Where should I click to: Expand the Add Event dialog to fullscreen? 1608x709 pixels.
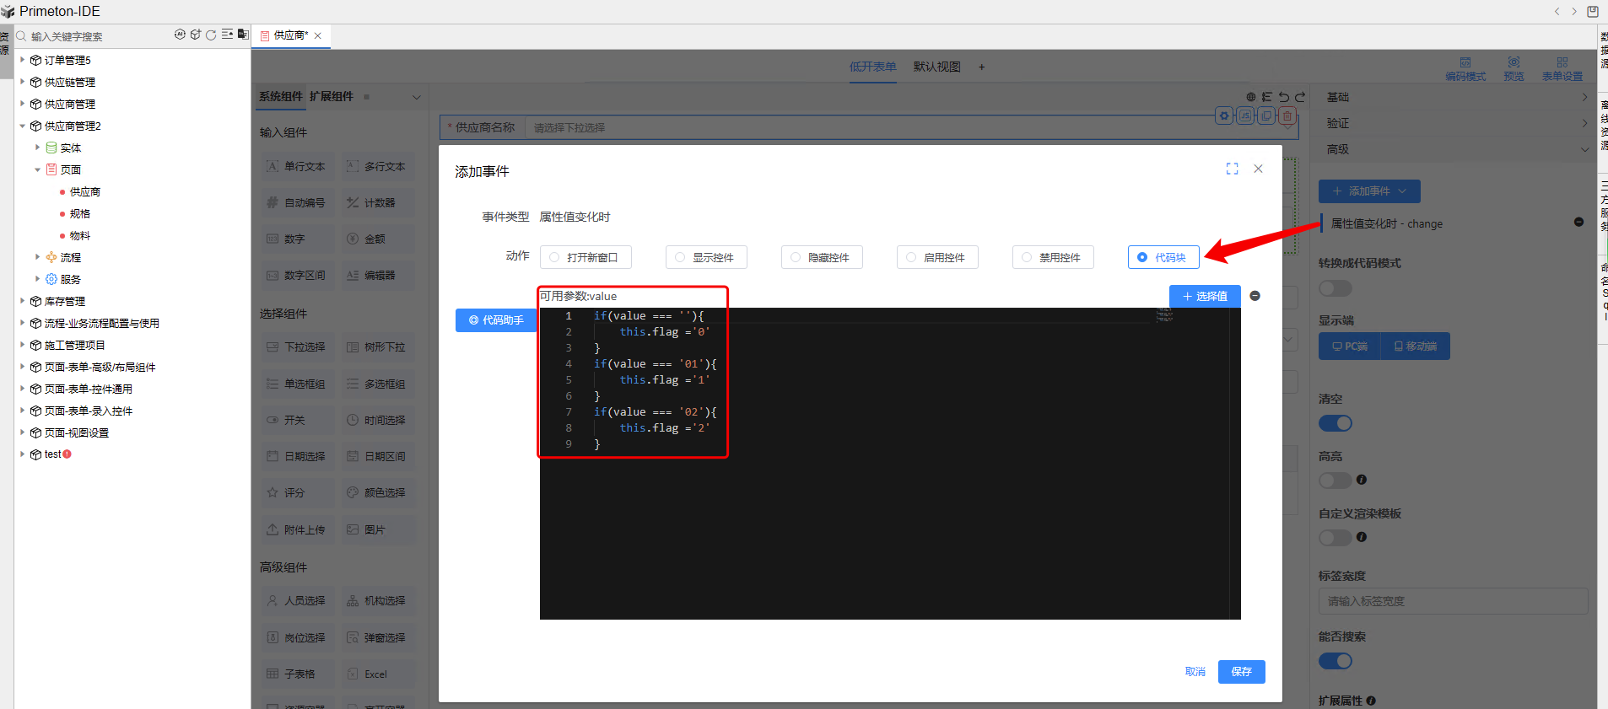pos(1232,169)
